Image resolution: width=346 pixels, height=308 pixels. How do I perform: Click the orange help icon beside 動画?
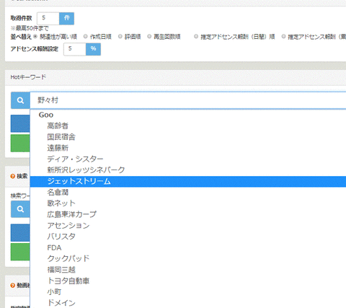coord(13,286)
